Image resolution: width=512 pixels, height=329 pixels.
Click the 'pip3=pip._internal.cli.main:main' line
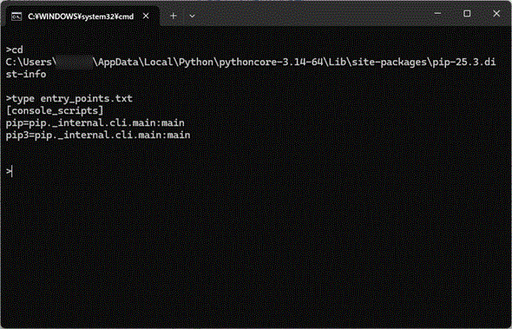coord(98,135)
